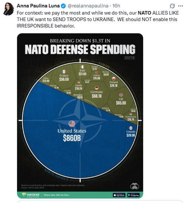Click the US flag icon in chart
Screen dimensions: 185x203
72,124
